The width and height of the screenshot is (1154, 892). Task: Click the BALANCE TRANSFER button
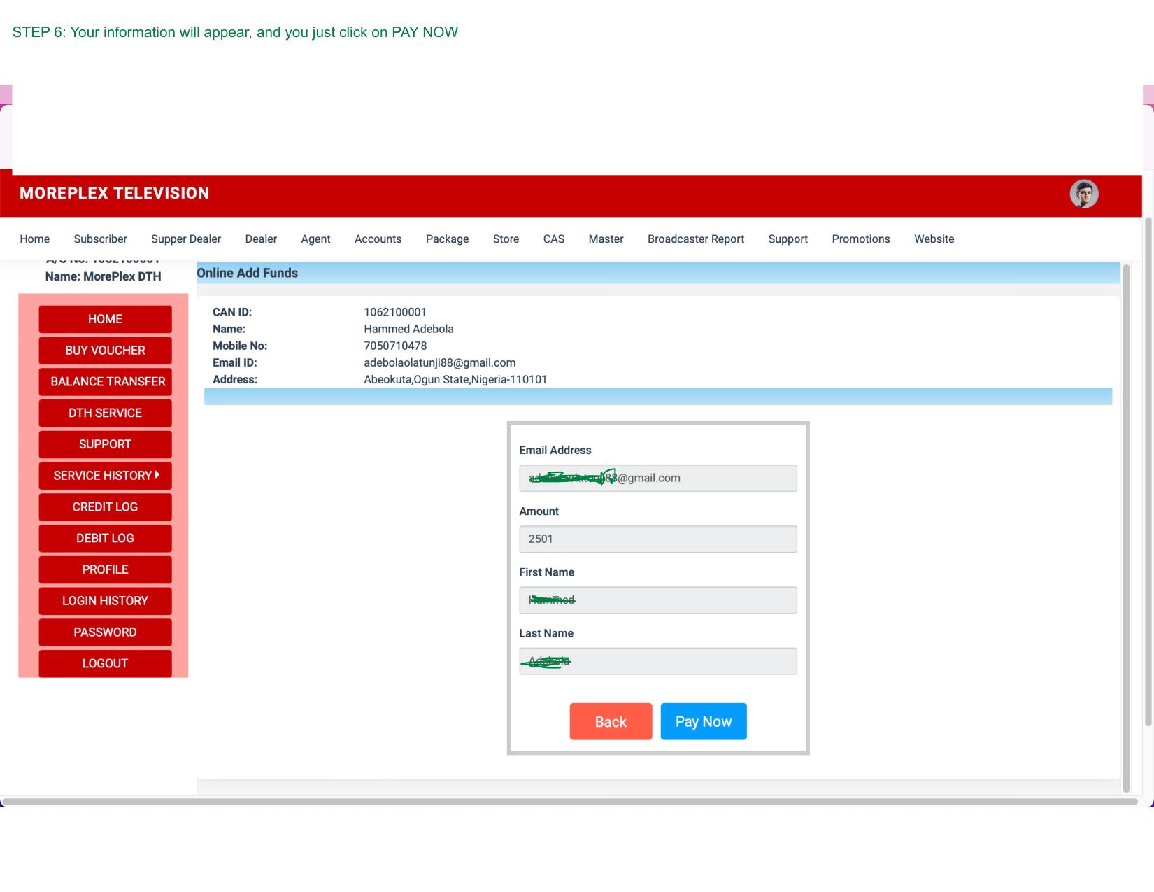(105, 382)
